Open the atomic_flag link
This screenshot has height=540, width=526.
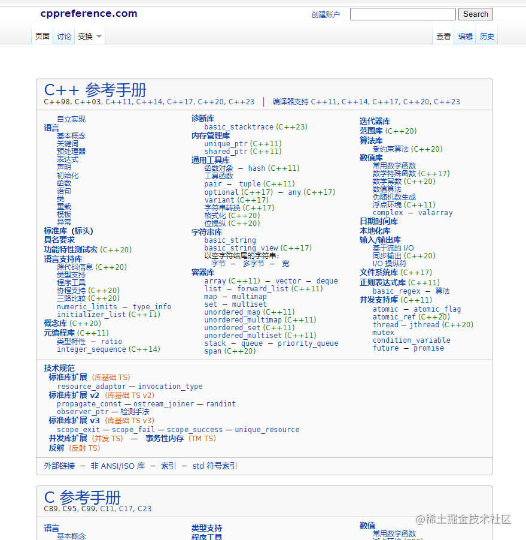click(437, 309)
